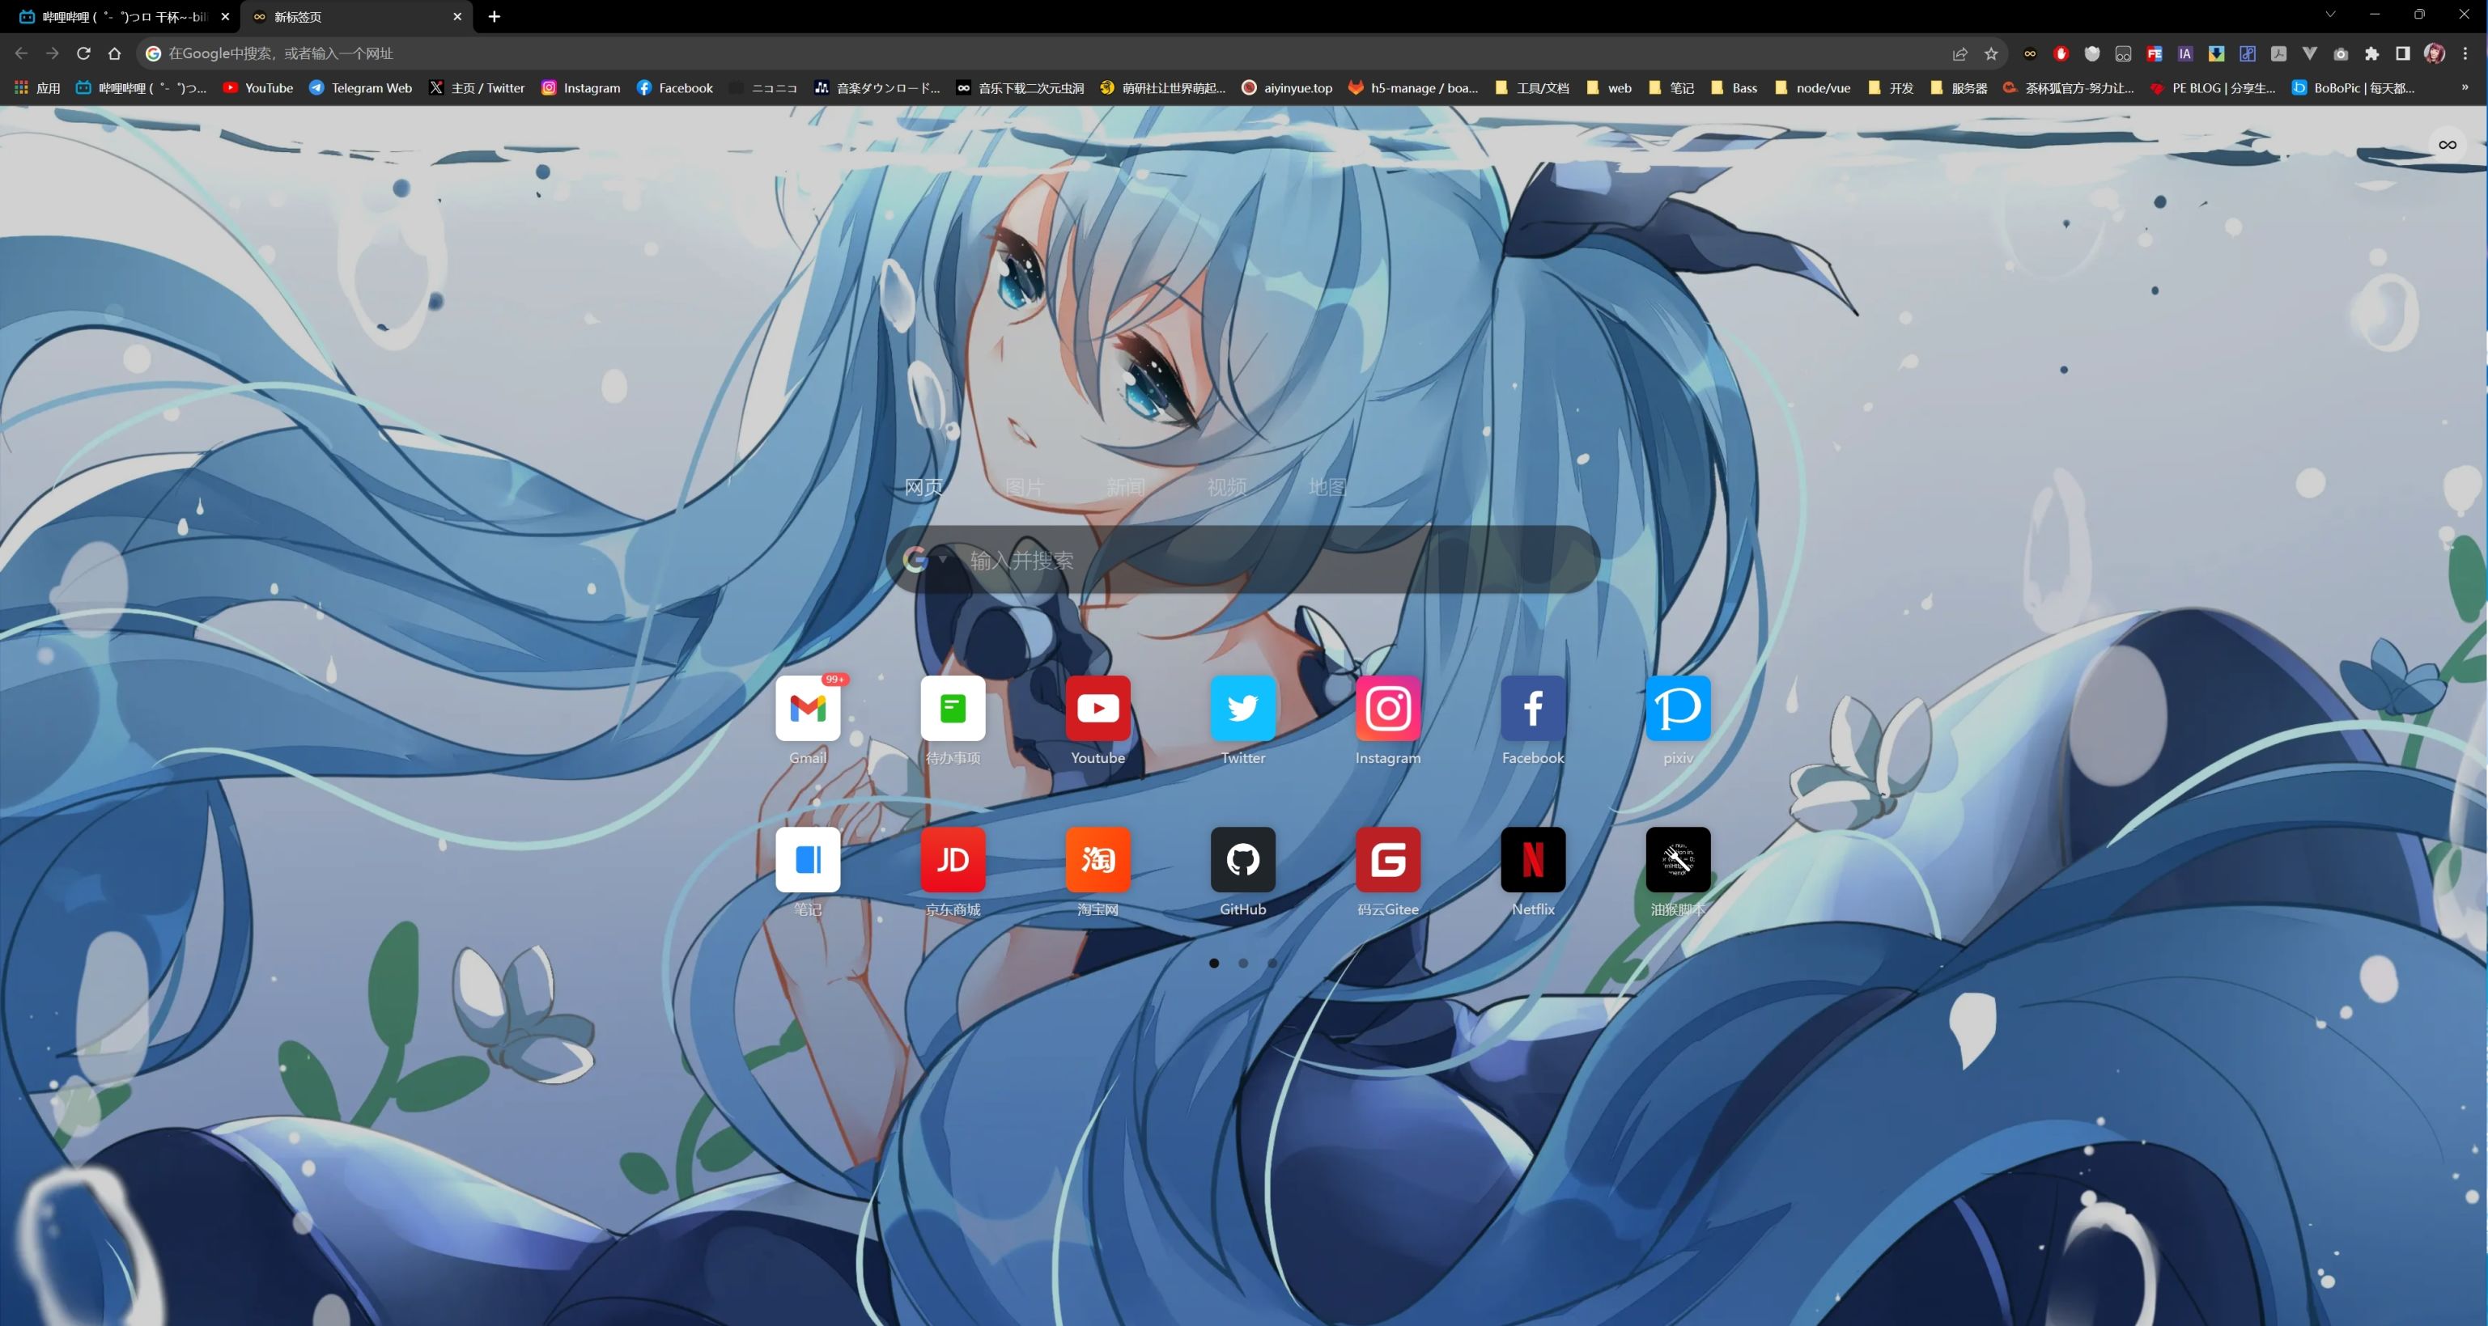2488x1326 pixels.
Task: Click the share page icon in the address bar
Action: [x=1959, y=53]
